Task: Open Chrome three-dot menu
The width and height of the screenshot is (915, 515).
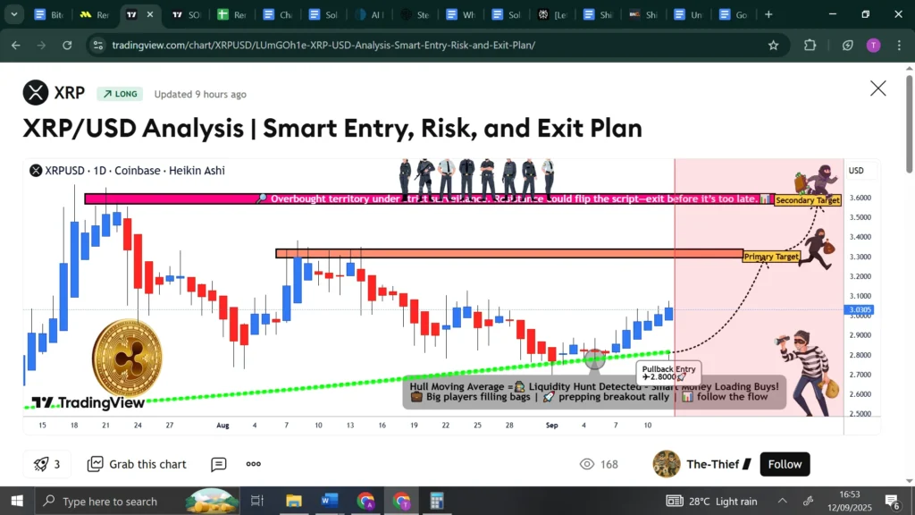Action: click(899, 45)
